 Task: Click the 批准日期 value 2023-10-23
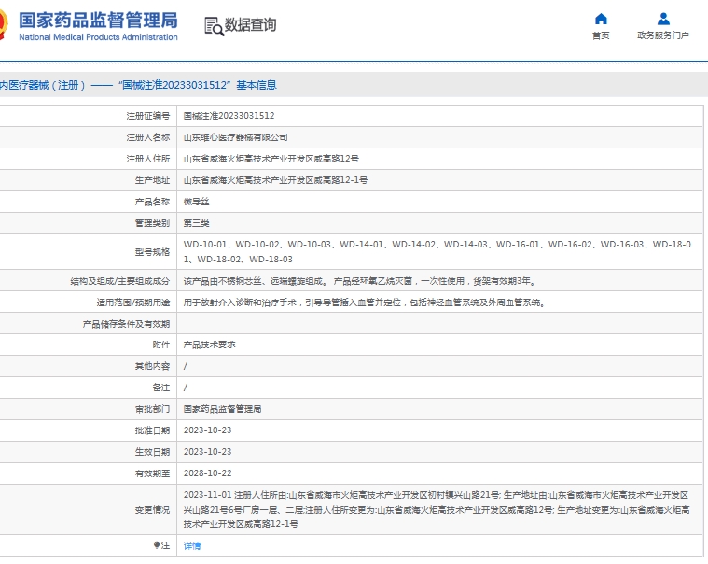pyautogui.click(x=208, y=430)
